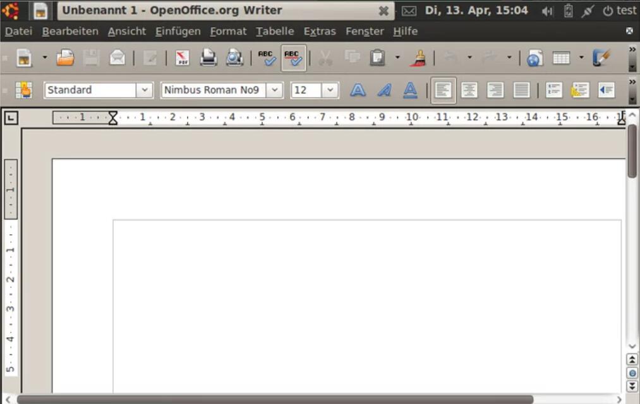Image resolution: width=640 pixels, height=404 pixels.
Task: Insert a hyperlink using the globe icon
Action: (x=534, y=58)
